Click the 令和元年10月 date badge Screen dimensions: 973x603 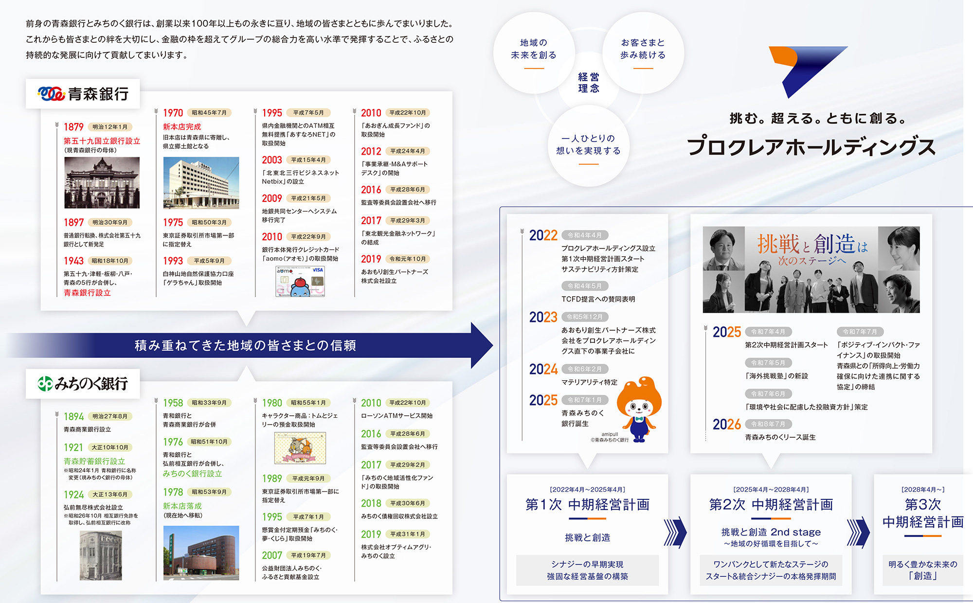click(x=408, y=259)
